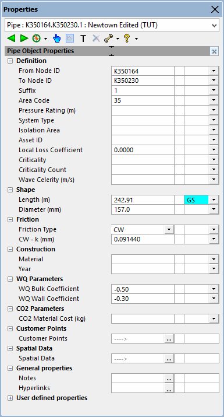Click the Area Code value 35

point(143,101)
